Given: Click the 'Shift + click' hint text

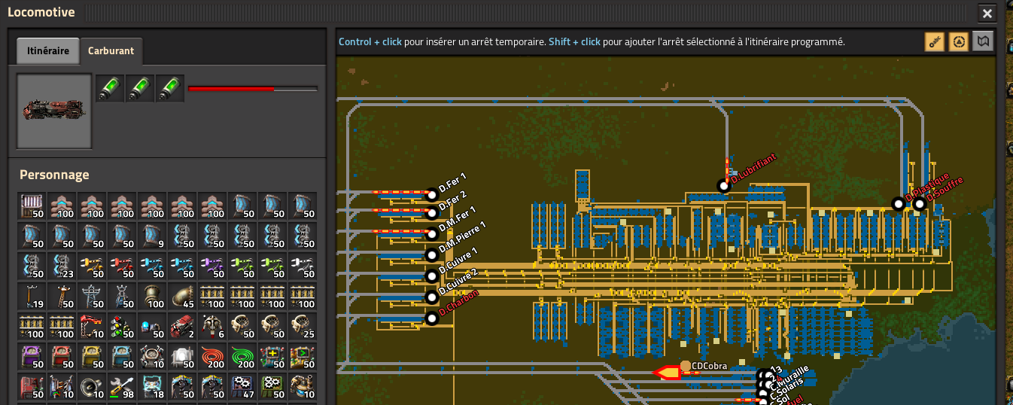Looking at the screenshot, I should (x=574, y=42).
